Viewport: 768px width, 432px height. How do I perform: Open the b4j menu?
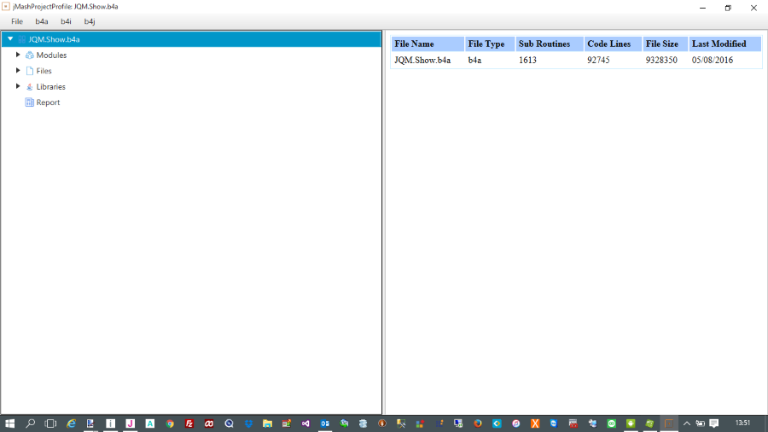pyautogui.click(x=89, y=21)
